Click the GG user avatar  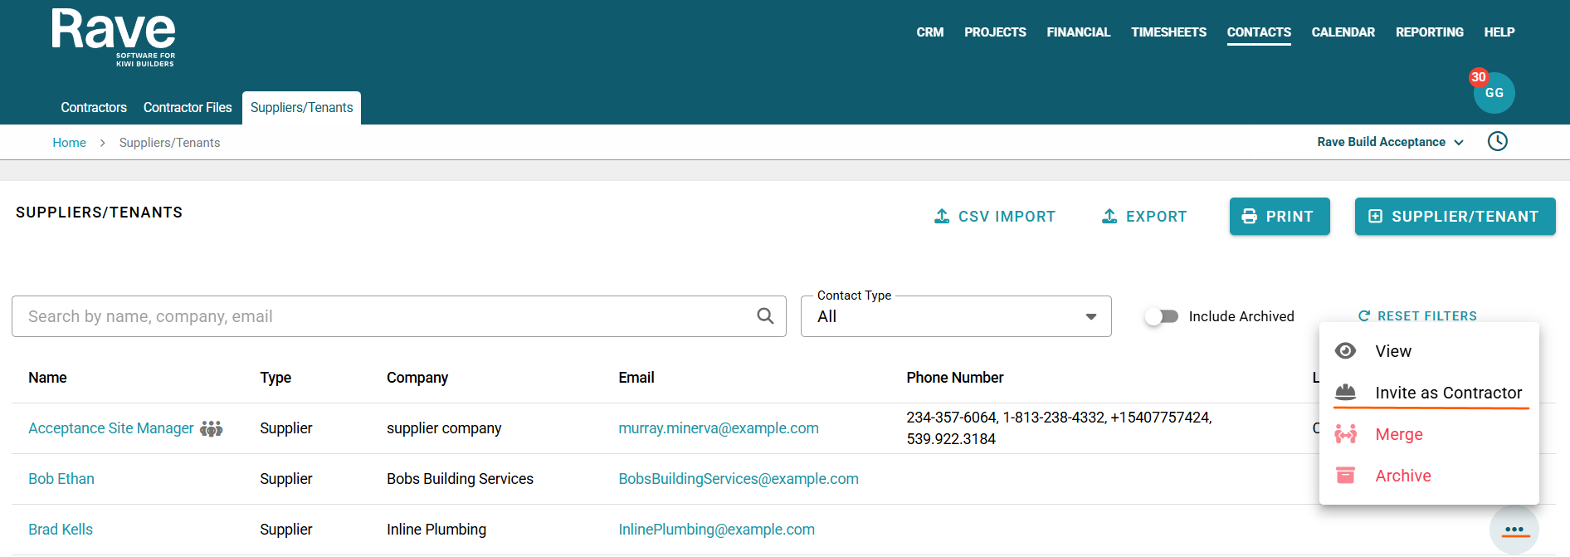[1494, 93]
